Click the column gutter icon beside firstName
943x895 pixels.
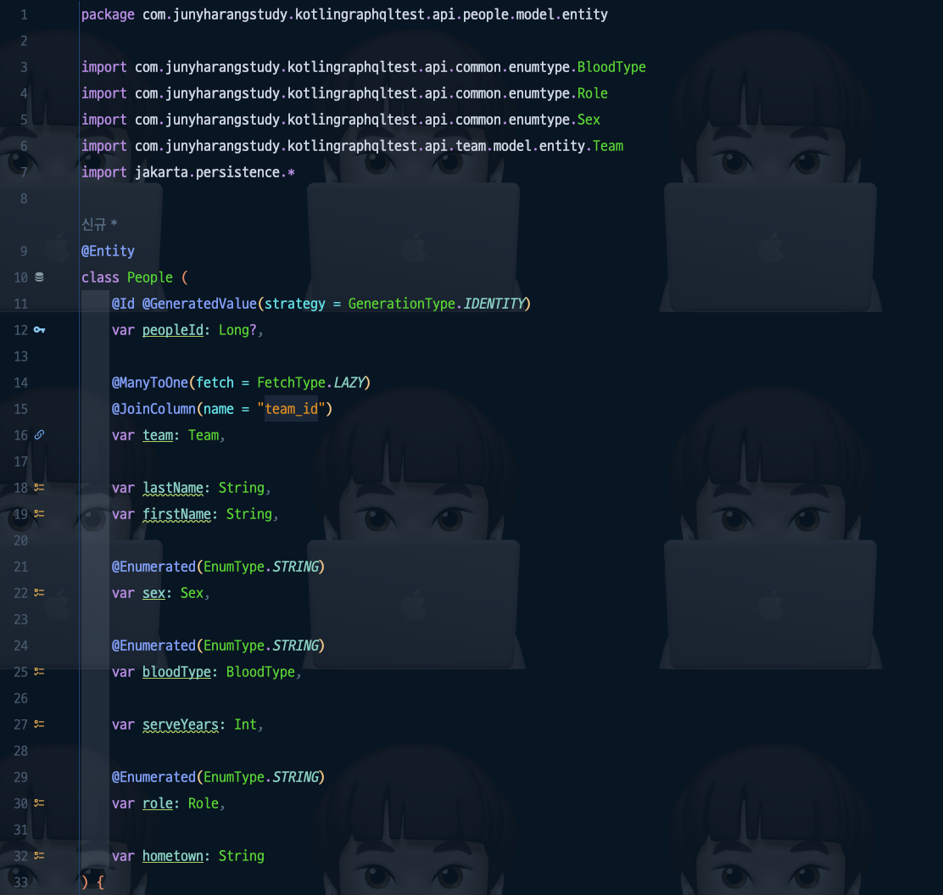[x=39, y=513]
